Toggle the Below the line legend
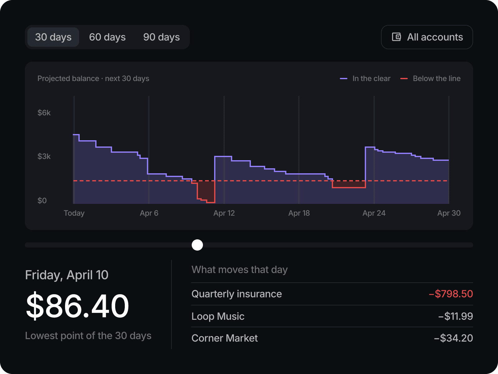498x374 pixels. point(430,79)
